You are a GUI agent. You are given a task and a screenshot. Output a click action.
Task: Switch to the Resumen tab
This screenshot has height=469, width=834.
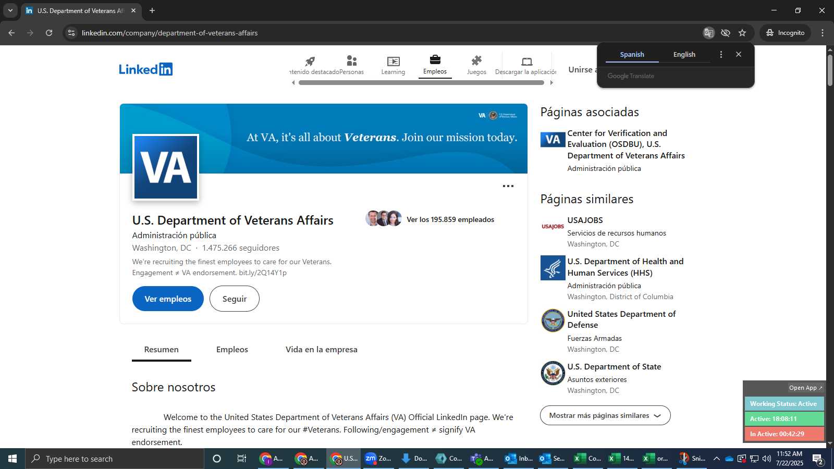[161, 350]
